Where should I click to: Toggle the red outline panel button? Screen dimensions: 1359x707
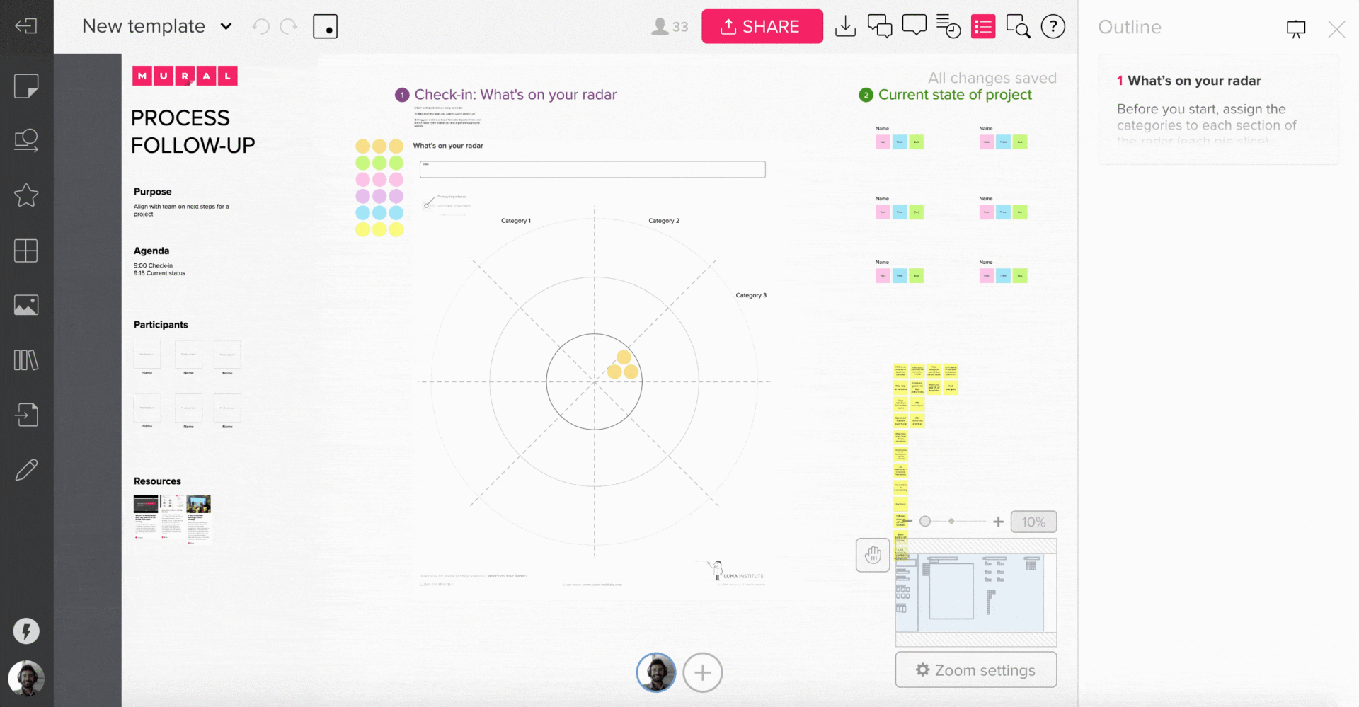tap(983, 27)
